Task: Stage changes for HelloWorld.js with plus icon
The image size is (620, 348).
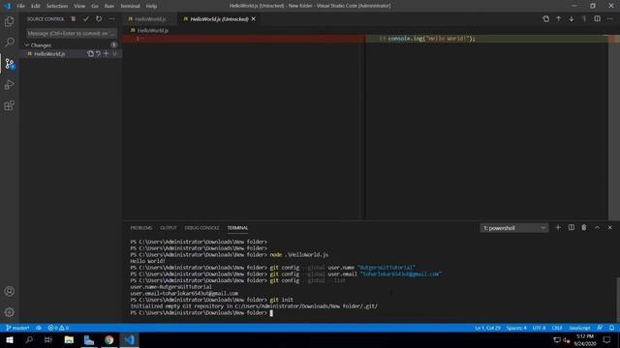Action: [106, 54]
